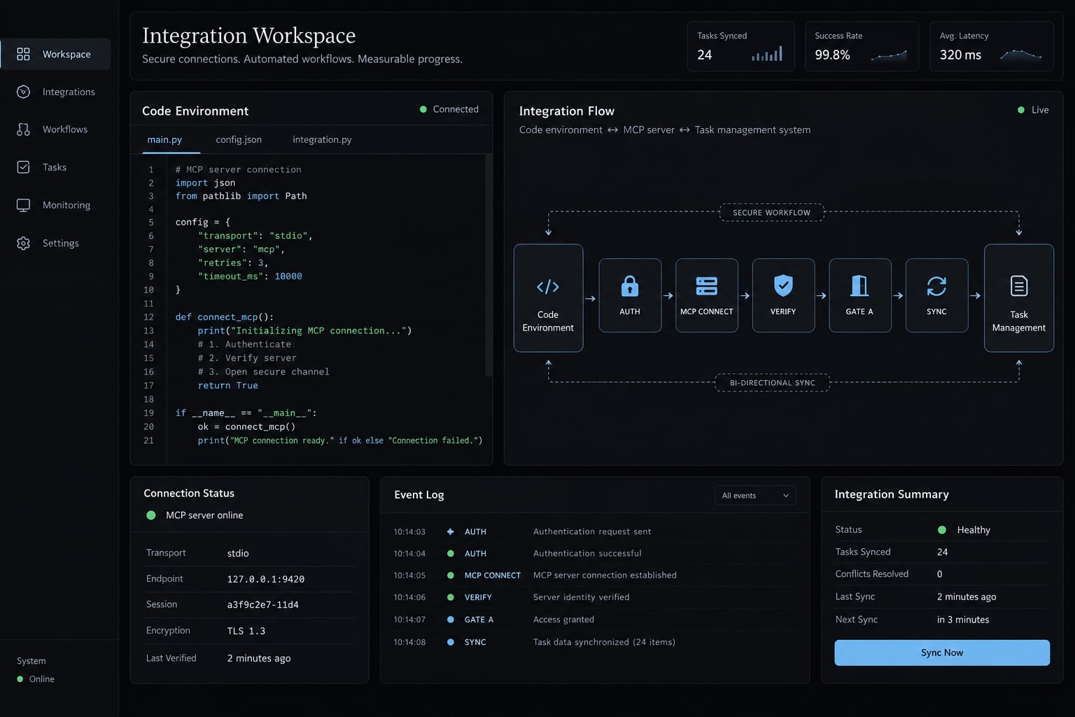Click the Live status indicator
Screen dimensions: 1075x717
(1033, 110)
